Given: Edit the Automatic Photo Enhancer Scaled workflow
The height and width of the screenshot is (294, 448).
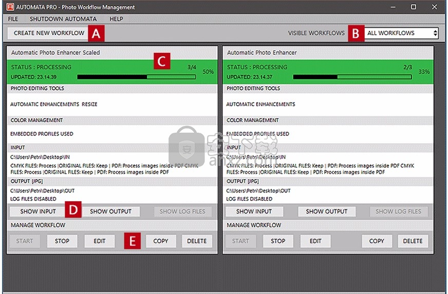Looking at the screenshot, I should click(x=100, y=241).
